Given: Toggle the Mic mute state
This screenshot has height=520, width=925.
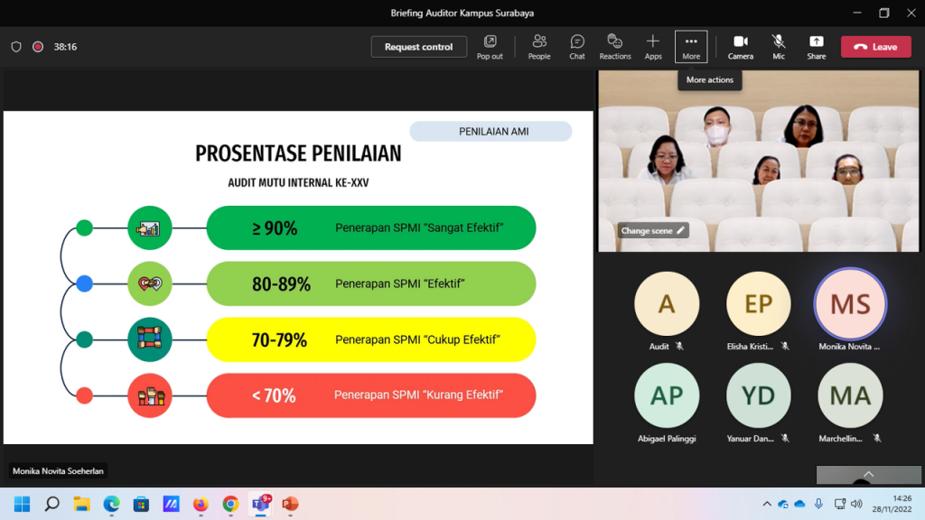Looking at the screenshot, I should point(778,46).
